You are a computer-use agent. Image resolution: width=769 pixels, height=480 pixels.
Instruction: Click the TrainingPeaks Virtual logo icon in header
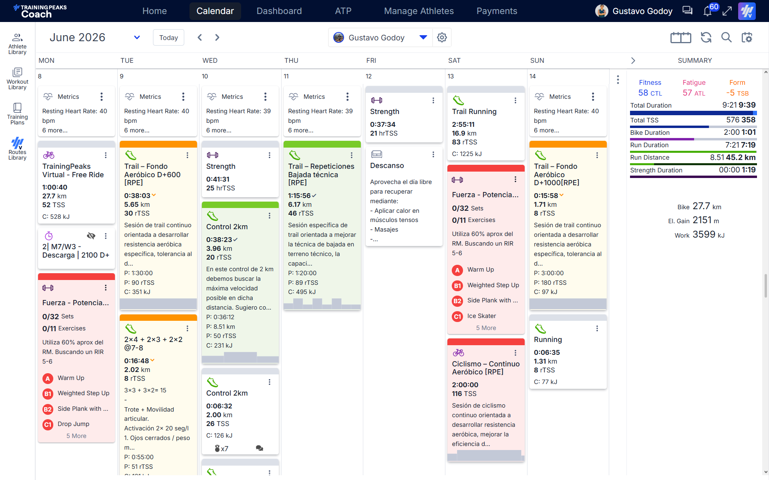tap(747, 11)
